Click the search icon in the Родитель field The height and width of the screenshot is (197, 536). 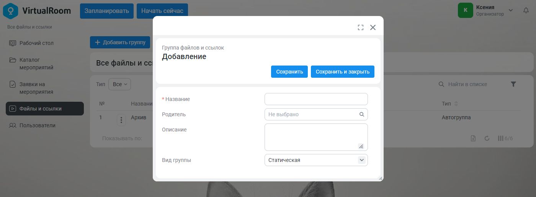[x=362, y=114]
